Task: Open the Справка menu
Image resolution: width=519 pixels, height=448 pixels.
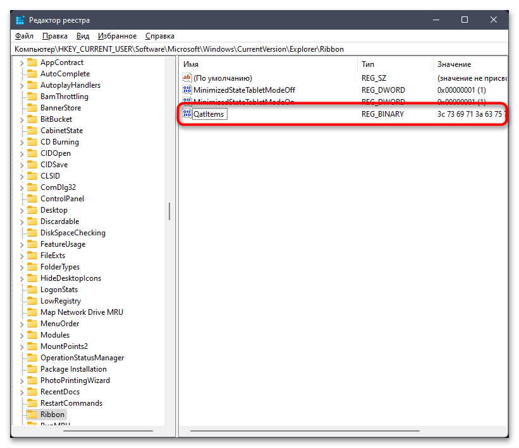Action: coord(160,36)
